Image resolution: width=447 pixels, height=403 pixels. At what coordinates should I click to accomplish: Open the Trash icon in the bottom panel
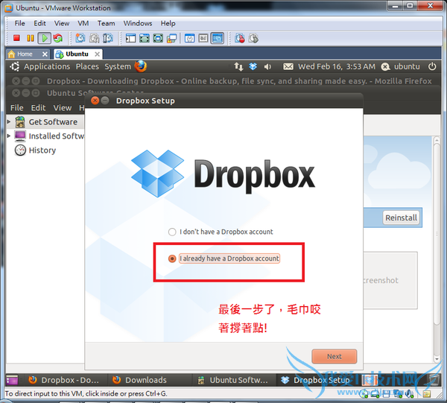(x=434, y=380)
